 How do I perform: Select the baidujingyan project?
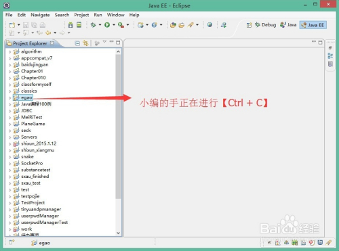(x=35, y=65)
